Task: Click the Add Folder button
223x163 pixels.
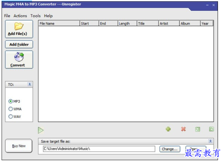Action: [x=19, y=44]
